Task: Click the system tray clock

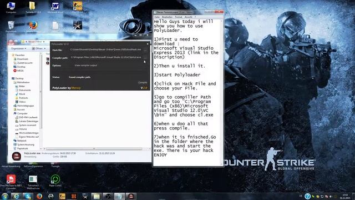Action: pyautogui.click(x=345, y=196)
